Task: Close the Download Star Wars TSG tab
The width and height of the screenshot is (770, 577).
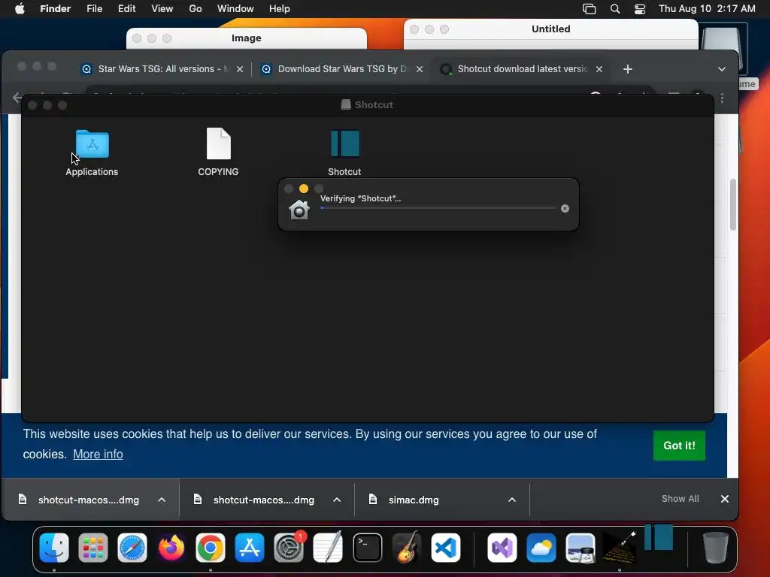Action: point(420,69)
